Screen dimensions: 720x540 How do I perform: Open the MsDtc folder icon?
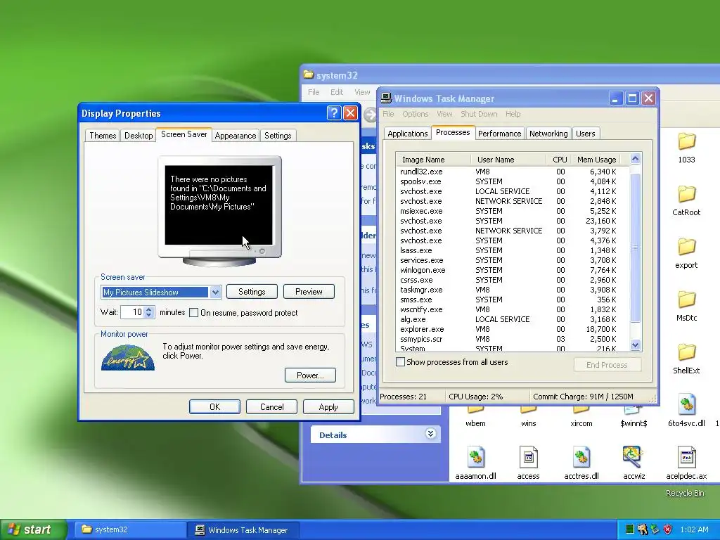point(686,300)
